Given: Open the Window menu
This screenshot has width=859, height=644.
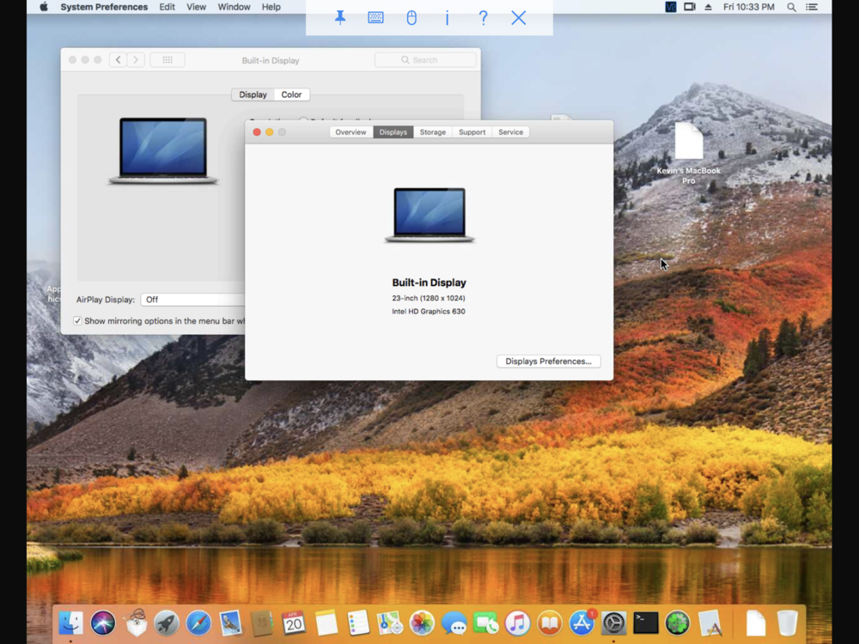Looking at the screenshot, I should click(x=234, y=7).
